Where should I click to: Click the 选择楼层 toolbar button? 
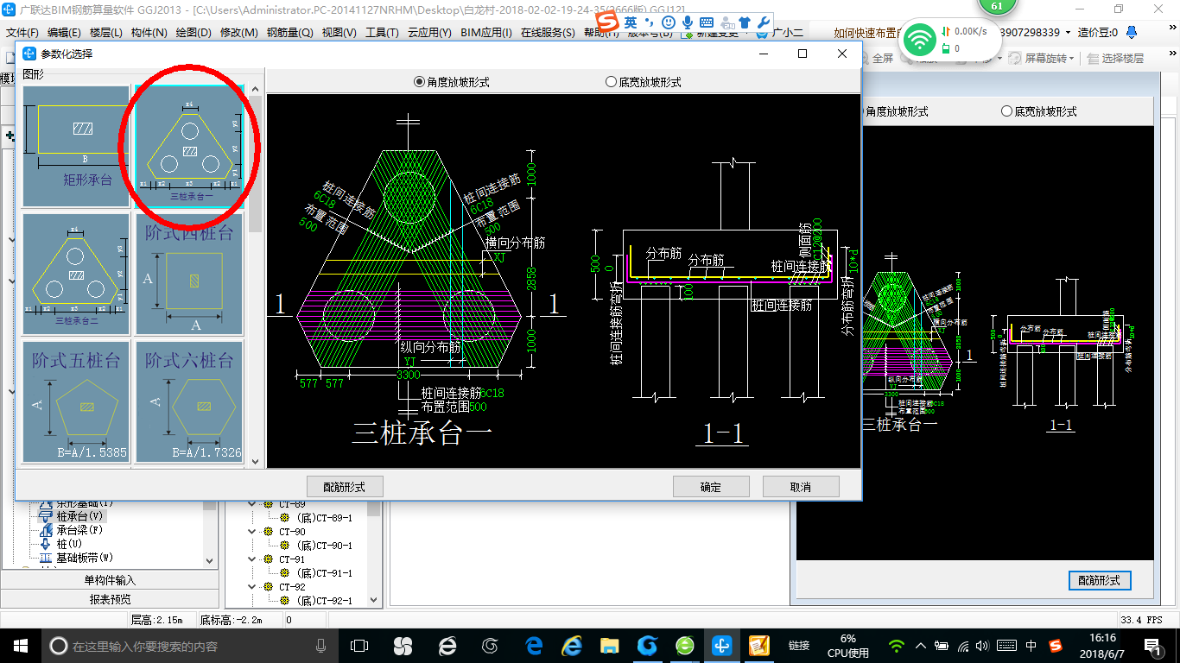(x=1116, y=59)
